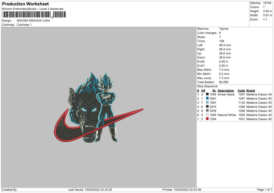Select the Natural White thread swatch
Image resolution: width=274 pixels, height=193 pixels.
(x=207, y=115)
